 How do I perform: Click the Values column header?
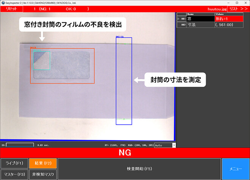229,14
